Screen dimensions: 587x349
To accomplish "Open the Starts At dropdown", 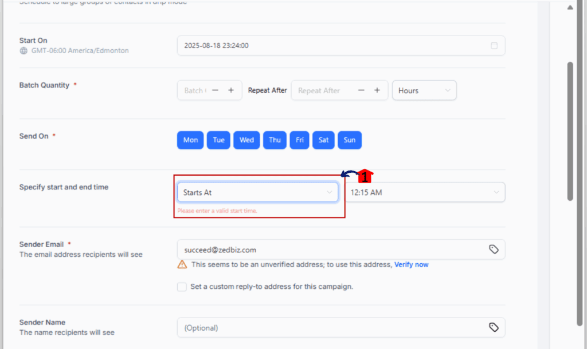I will (257, 192).
